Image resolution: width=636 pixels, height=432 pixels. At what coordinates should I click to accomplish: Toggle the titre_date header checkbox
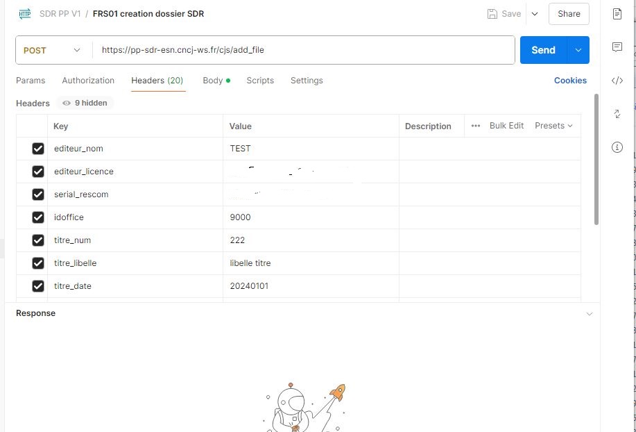pos(38,286)
